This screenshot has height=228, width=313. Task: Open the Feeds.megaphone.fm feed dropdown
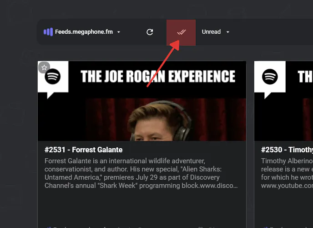[119, 32]
